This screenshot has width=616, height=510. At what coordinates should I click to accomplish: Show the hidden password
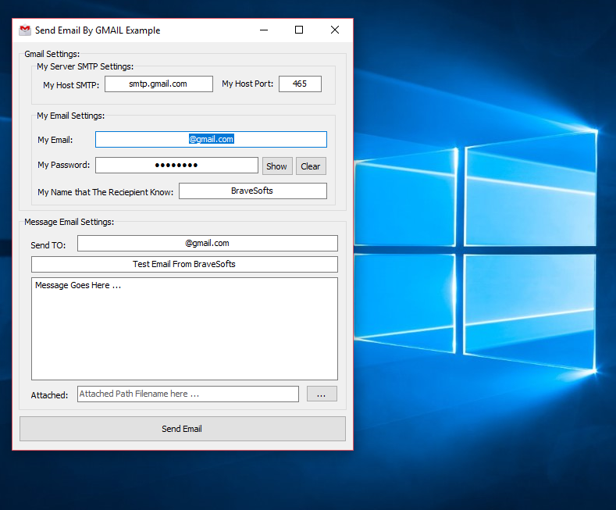click(x=277, y=166)
